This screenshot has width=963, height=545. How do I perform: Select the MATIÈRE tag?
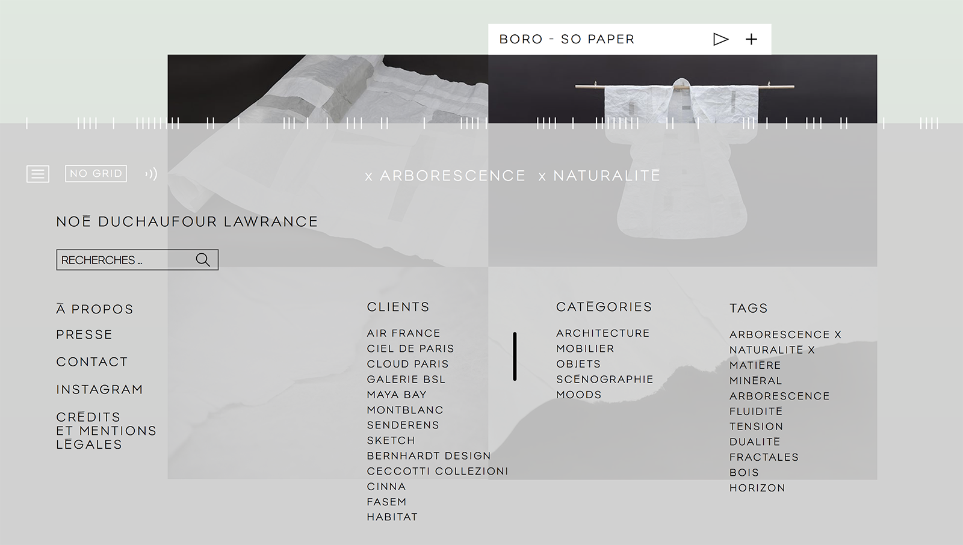755,365
